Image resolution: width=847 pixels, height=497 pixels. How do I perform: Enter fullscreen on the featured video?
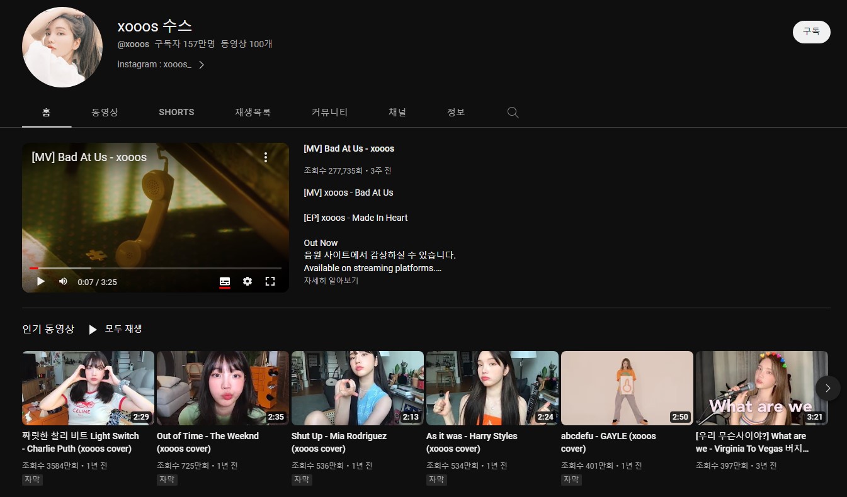270,281
